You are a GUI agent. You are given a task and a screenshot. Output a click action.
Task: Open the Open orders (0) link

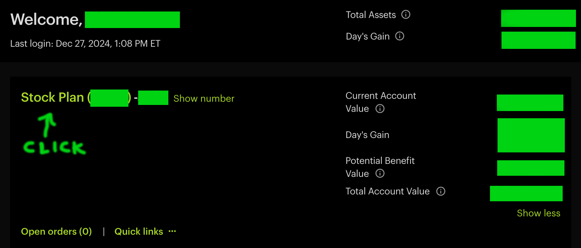[56, 231]
